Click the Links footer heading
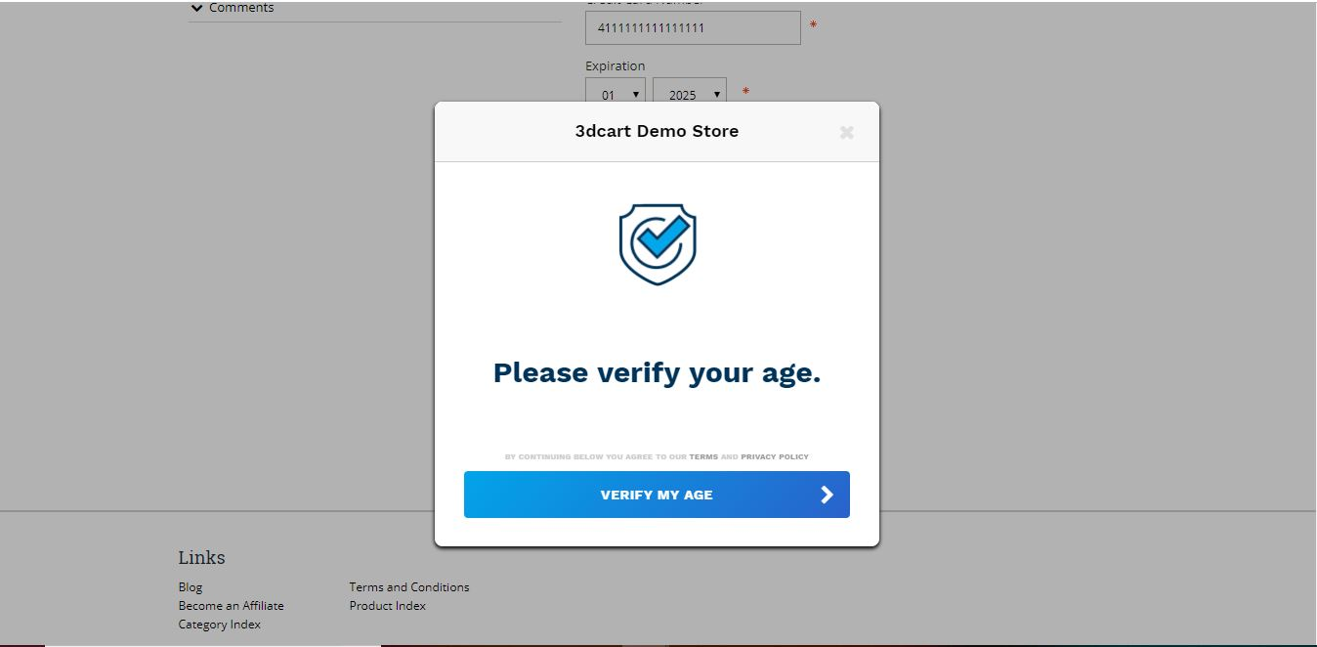The height and width of the screenshot is (647, 1317). (x=201, y=558)
